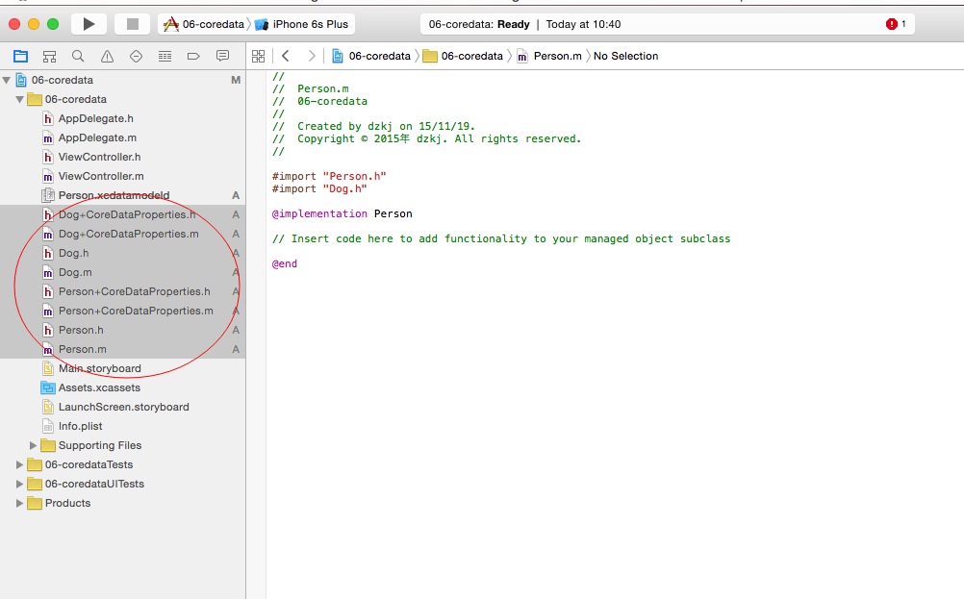Open Person.xcdatamodeld data model
Screen dimensions: 964x599
click(x=114, y=195)
